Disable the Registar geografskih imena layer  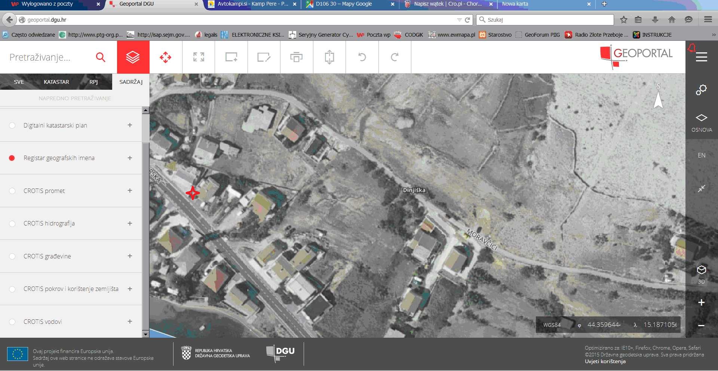tap(12, 158)
